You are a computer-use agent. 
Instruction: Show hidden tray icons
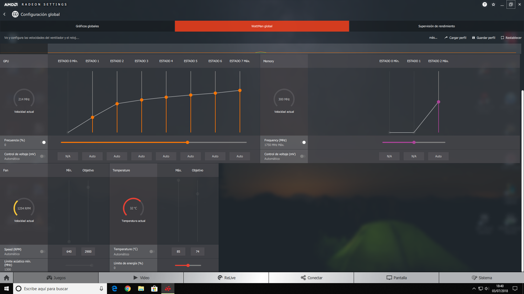(x=474, y=289)
